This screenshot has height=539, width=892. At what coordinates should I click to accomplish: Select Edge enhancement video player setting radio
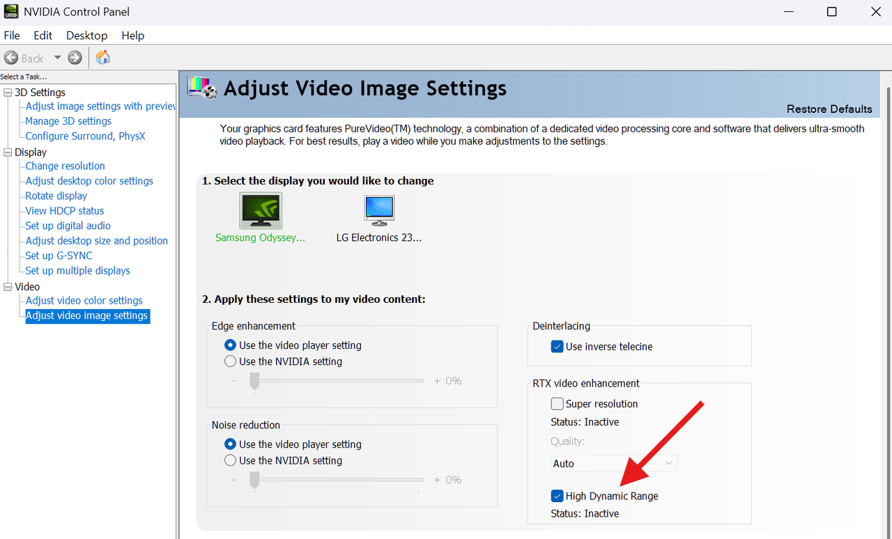231,345
